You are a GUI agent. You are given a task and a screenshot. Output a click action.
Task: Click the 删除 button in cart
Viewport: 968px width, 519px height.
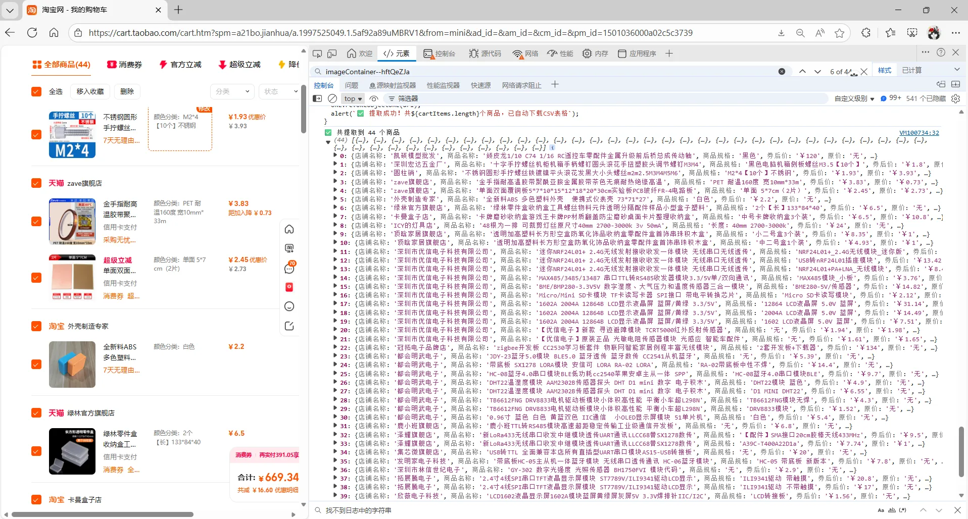127,91
